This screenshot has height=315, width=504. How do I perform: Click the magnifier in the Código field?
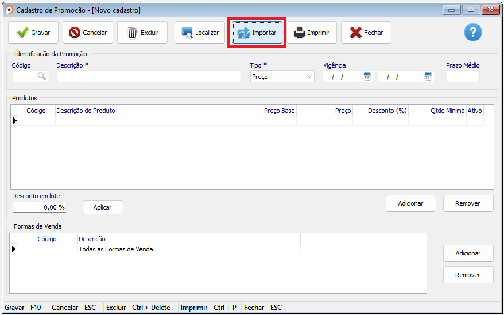click(42, 76)
